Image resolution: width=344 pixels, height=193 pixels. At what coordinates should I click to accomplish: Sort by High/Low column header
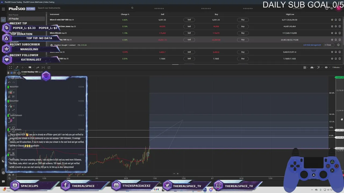[x=290, y=14]
